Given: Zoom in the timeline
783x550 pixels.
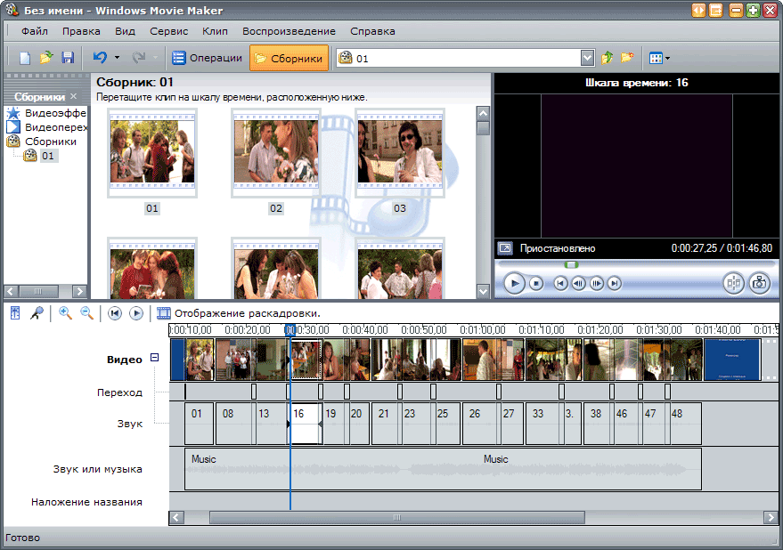Looking at the screenshot, I should [65, 313].
